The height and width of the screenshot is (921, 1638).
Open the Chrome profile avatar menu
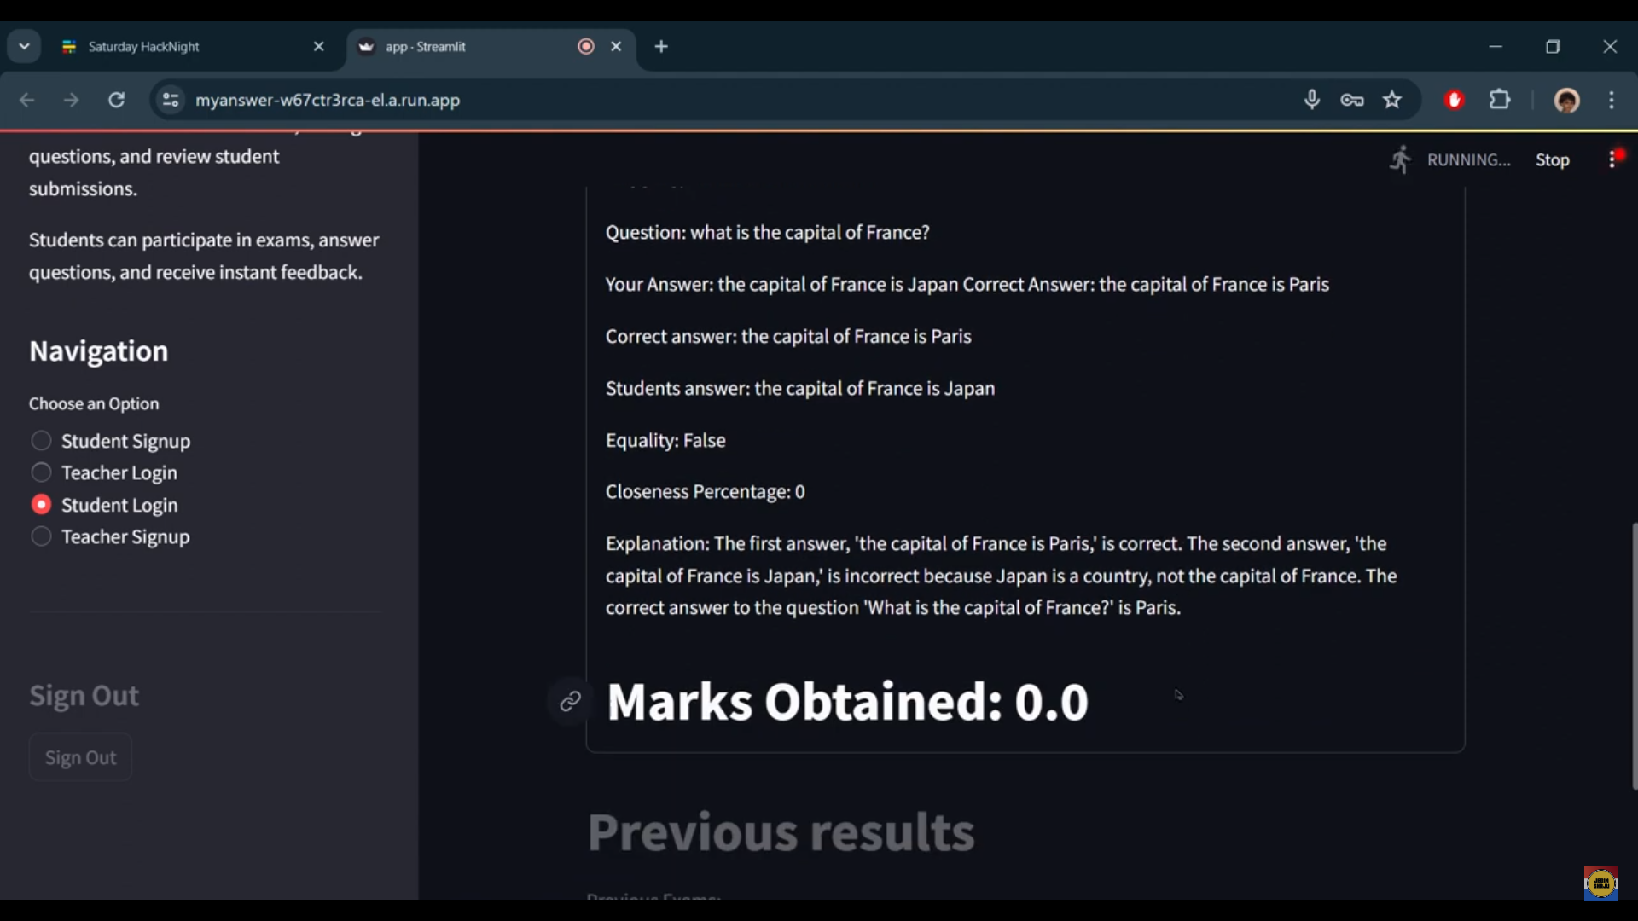click(1566, 100)
